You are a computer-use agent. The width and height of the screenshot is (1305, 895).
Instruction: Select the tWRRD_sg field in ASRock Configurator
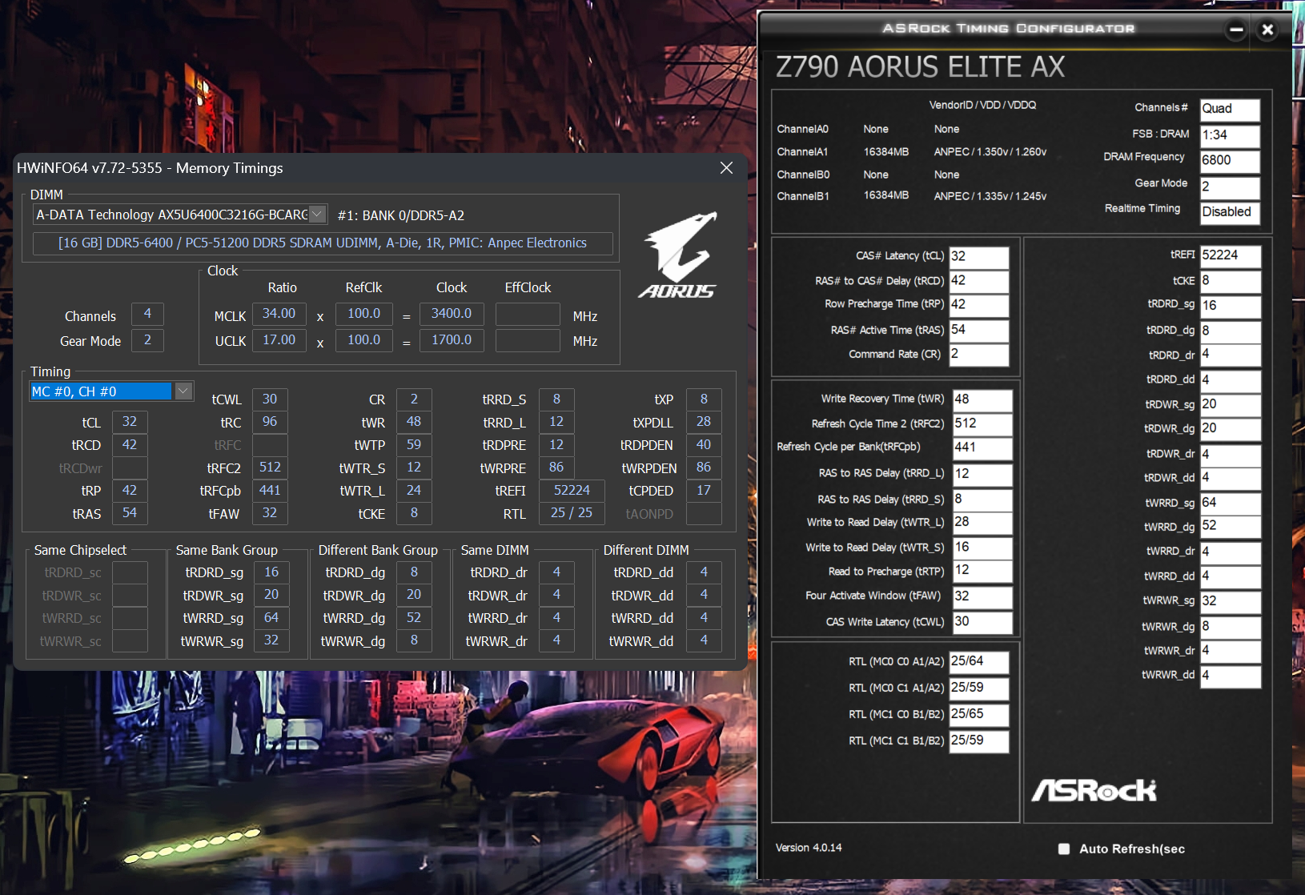(1231, 504)
